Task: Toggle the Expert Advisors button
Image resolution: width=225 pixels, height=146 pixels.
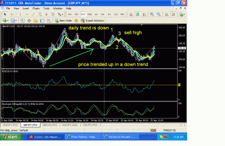Action: (92, 21)
